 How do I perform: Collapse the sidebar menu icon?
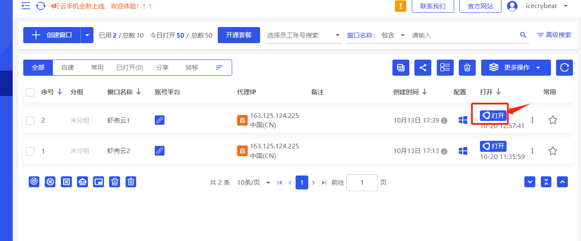pyautogui.click(x=26, y=6)
